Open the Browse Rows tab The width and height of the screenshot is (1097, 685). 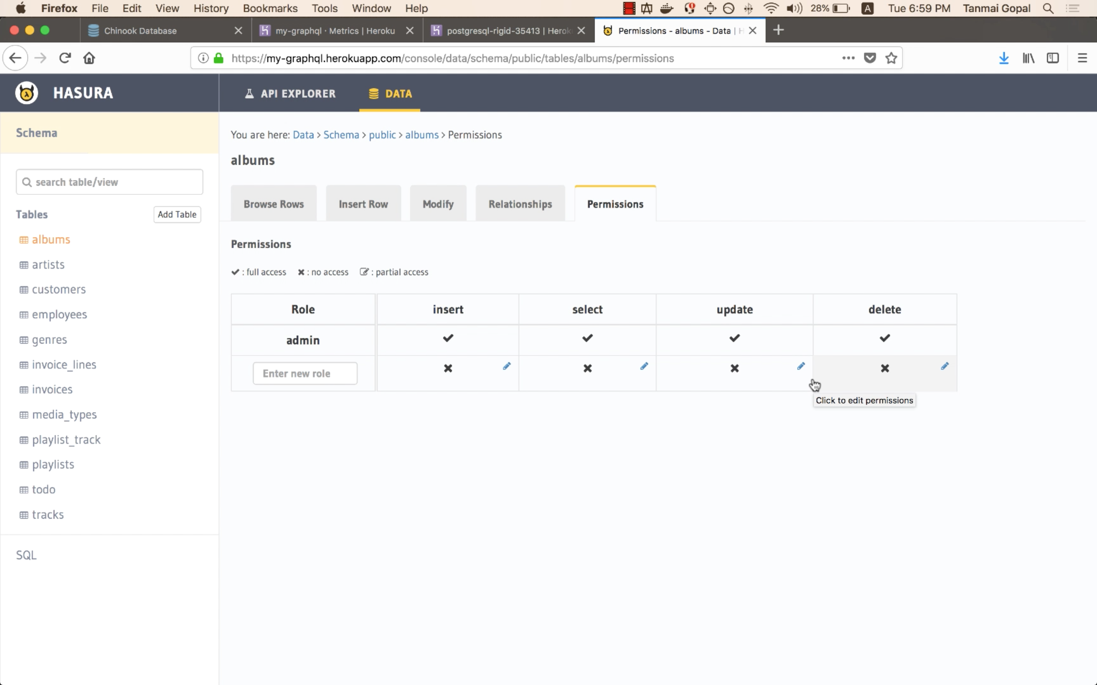coord(273,204)
